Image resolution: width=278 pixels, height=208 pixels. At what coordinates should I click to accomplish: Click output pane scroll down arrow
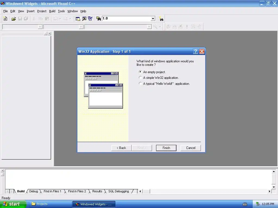[274, 187]
